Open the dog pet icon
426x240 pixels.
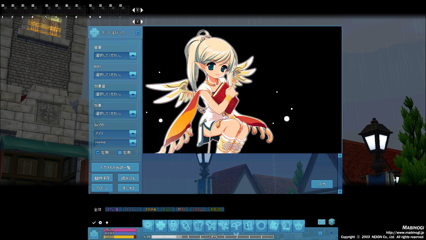coord(211,226)
